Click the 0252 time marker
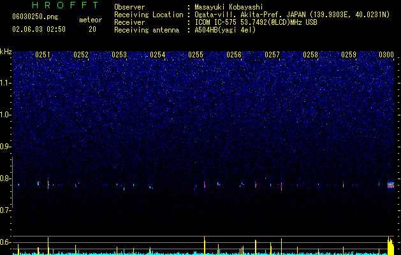The width and height of the screenshot is (401, 255). click(x=81, y=55)
